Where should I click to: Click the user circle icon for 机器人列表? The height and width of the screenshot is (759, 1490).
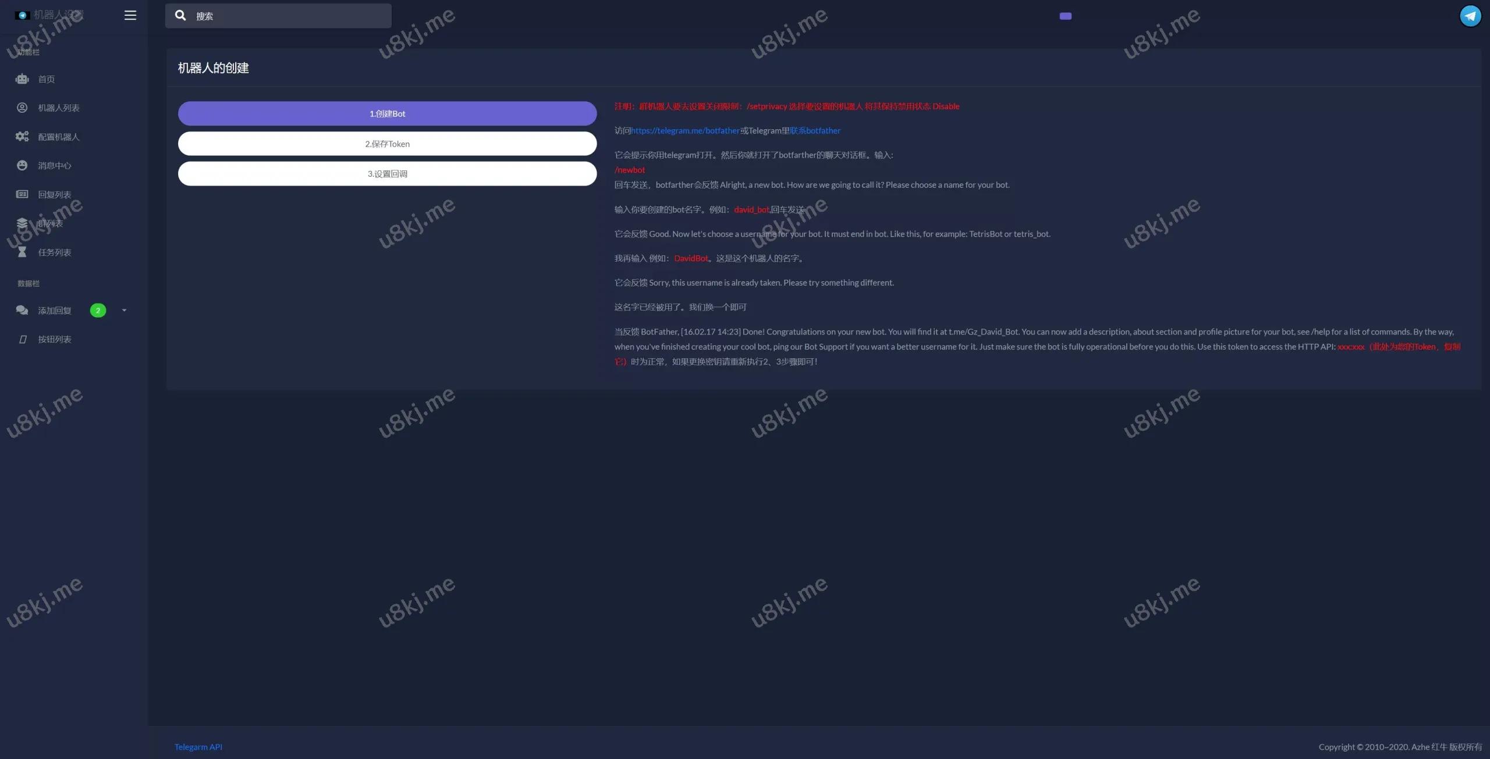click(x=22, y=108)
